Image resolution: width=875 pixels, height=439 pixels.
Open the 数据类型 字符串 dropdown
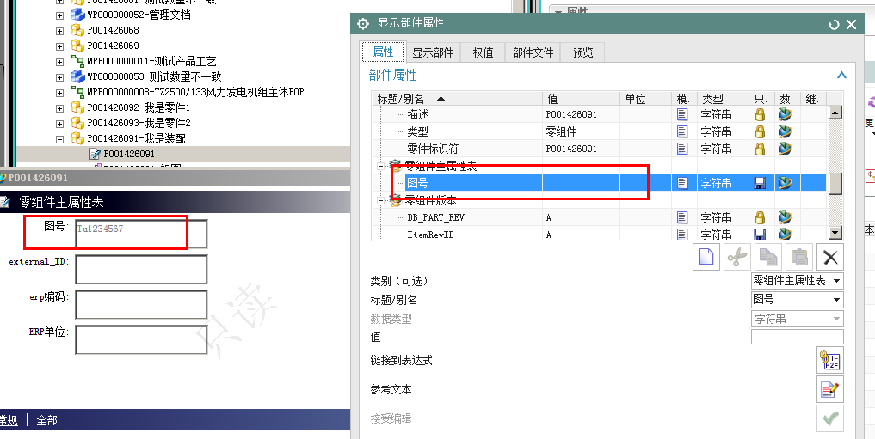point(798,319)
